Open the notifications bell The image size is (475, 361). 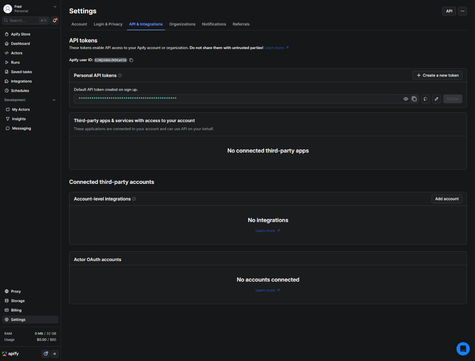[x=55, y=20]
